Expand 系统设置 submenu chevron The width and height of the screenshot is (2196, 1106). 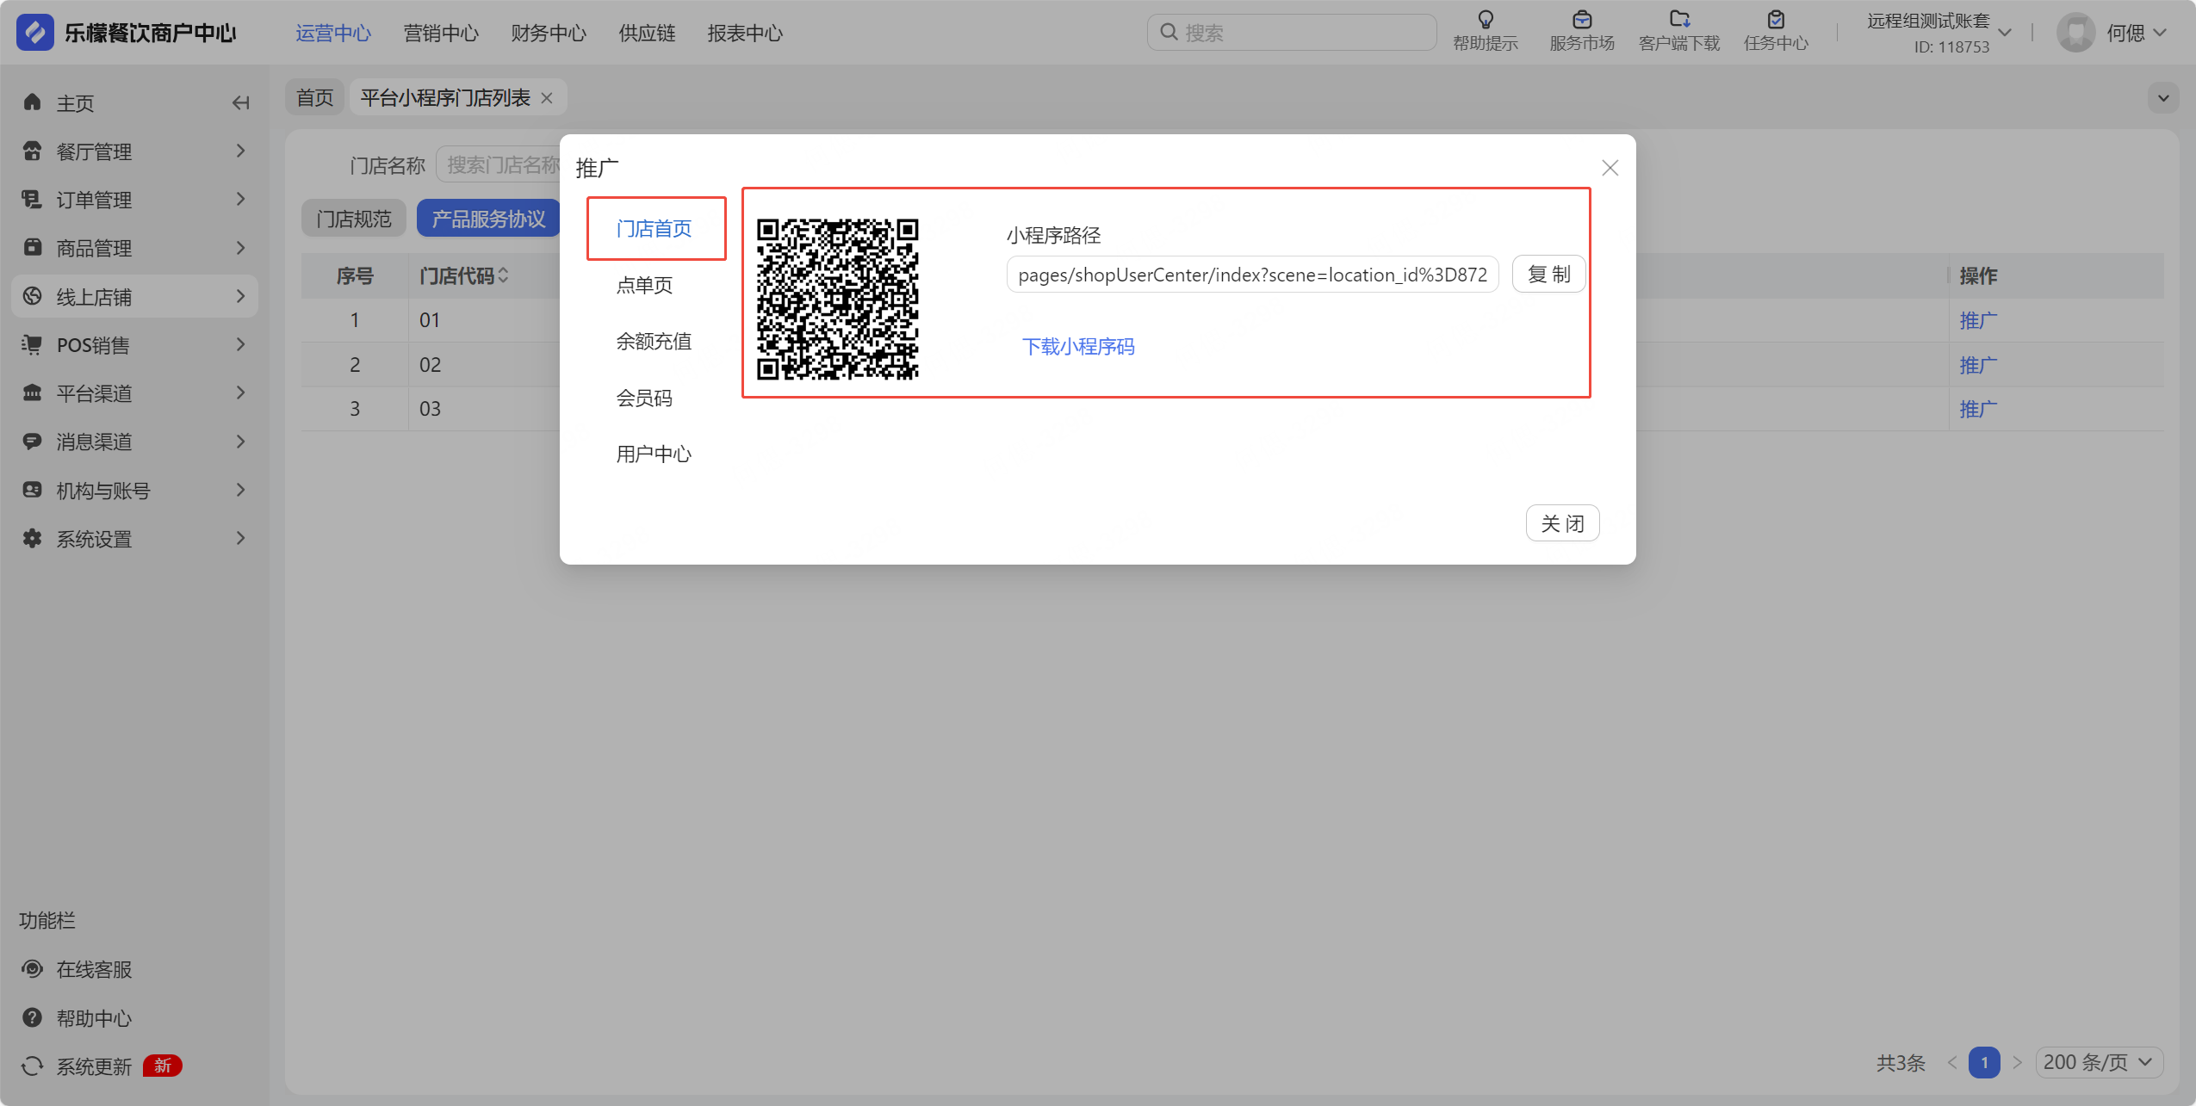click(x=241, y=539)
